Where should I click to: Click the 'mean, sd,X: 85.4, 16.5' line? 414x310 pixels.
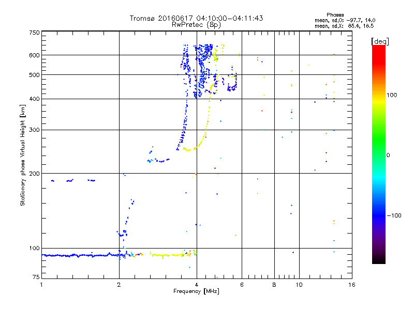coord(344,26)
